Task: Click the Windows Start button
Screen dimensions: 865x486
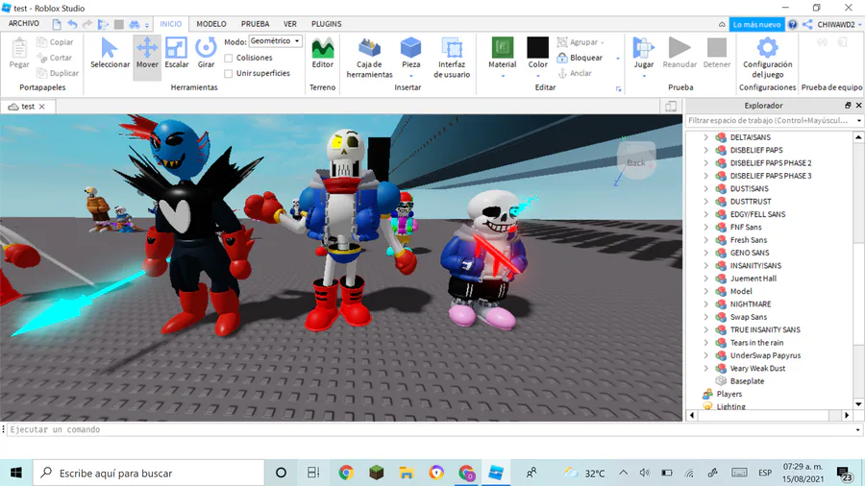Action: (16, 473)
